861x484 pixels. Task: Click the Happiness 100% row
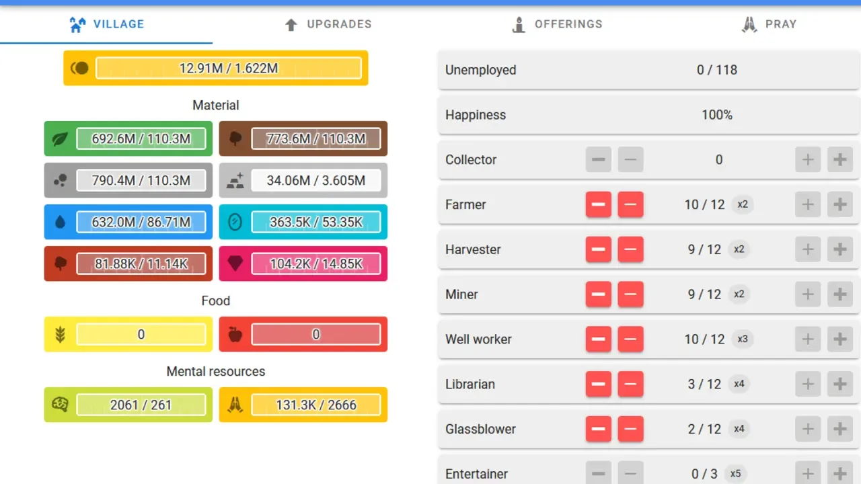point(648,115)
